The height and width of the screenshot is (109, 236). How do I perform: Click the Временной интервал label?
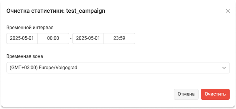pos(30,28)
